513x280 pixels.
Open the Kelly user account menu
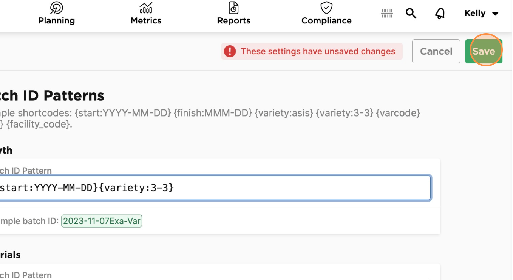481,14
